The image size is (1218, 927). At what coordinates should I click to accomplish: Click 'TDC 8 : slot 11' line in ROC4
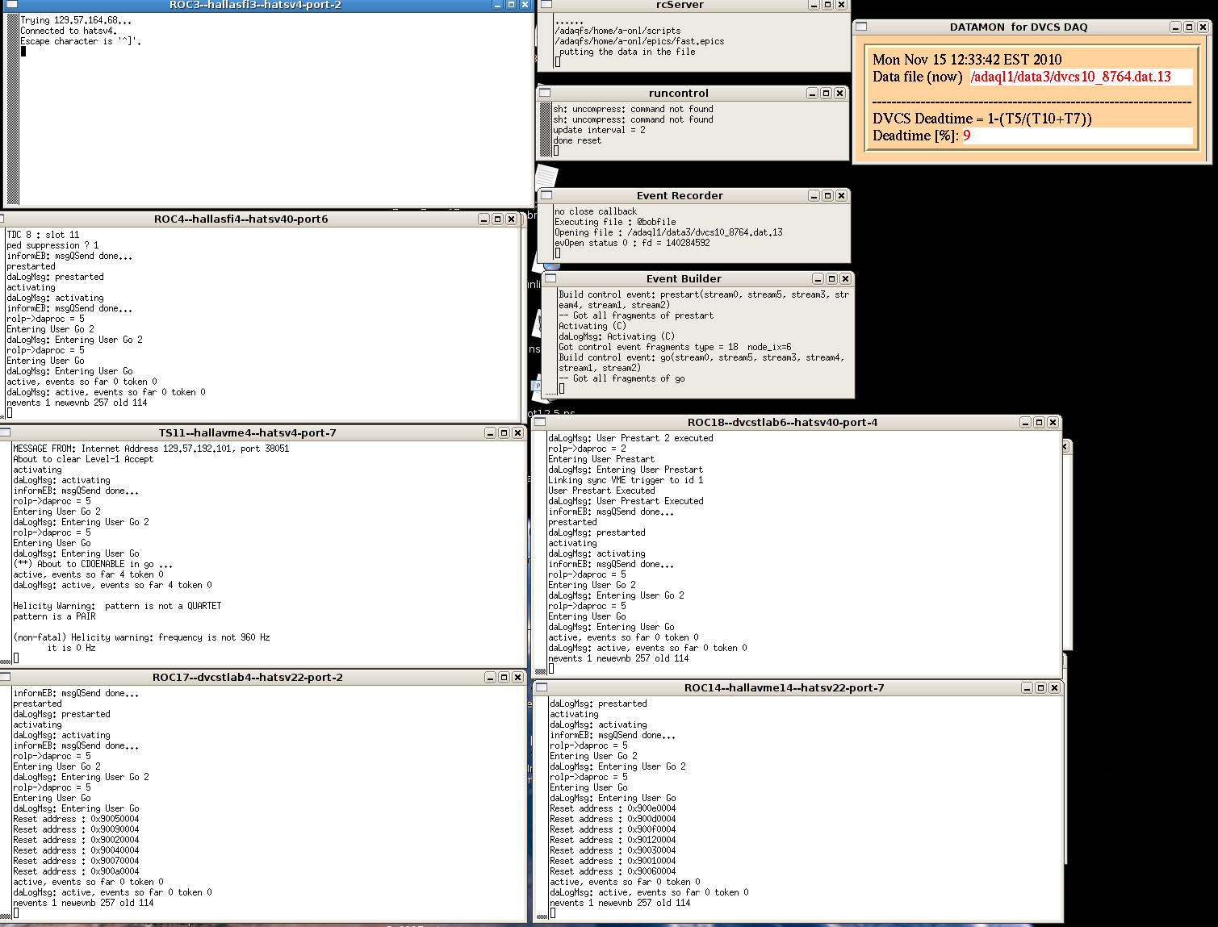(43, 235)
